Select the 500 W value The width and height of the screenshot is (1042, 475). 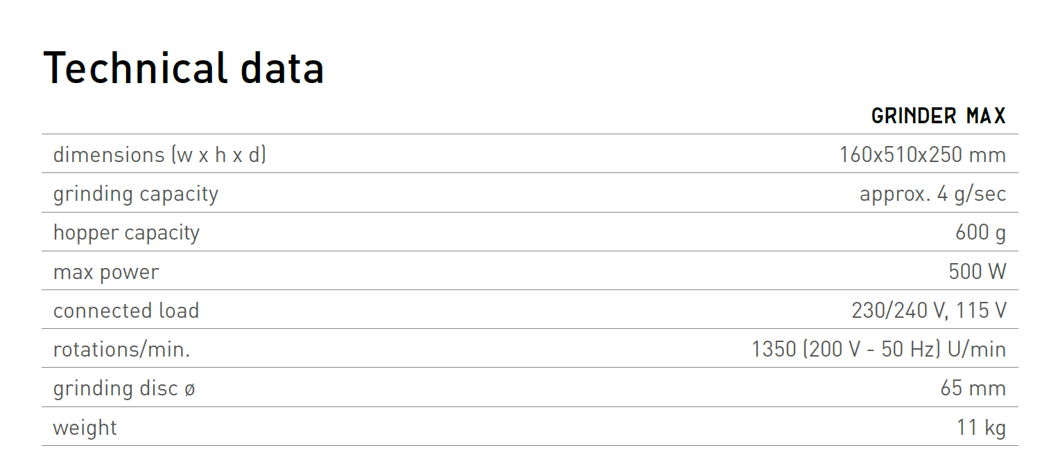(978, 271)
